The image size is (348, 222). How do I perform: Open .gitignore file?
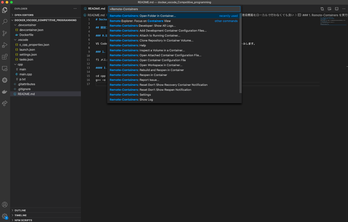click(46, 89)
